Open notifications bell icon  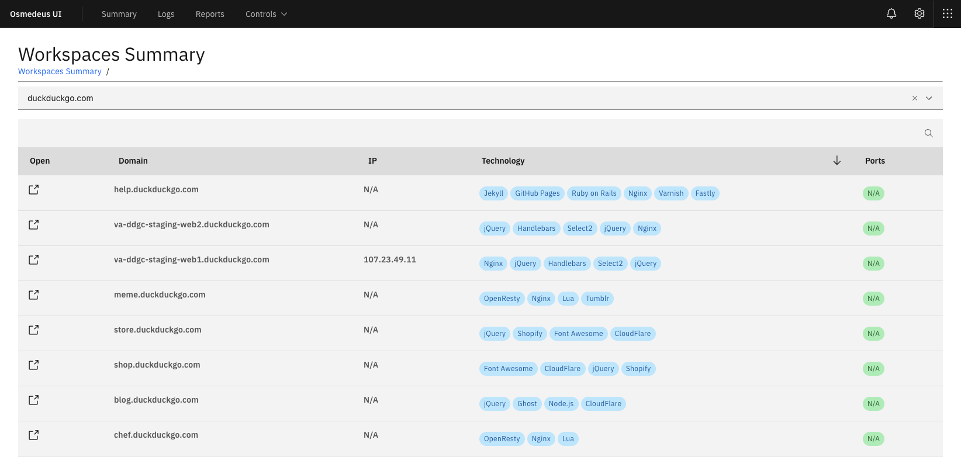[891, 13]
